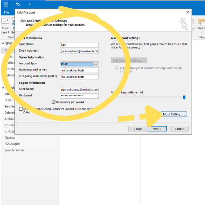
Task: Open the File tab
Action: [x=6, y=12]
